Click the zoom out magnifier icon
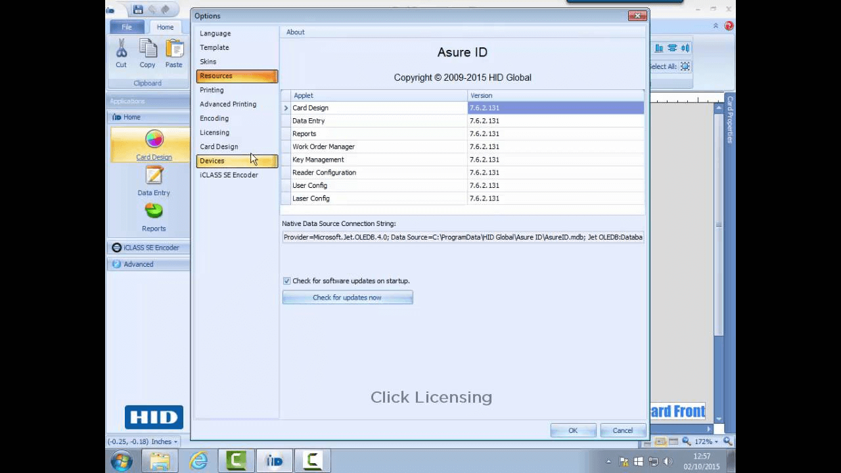 tap(687, 441)
